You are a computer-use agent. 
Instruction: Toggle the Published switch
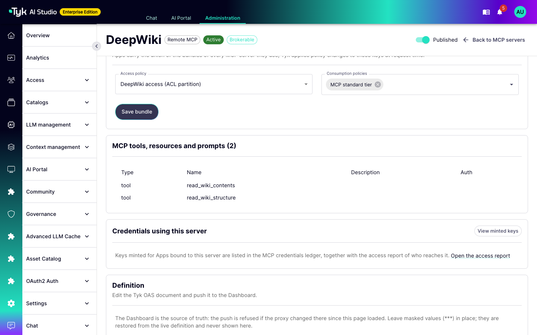423,40
